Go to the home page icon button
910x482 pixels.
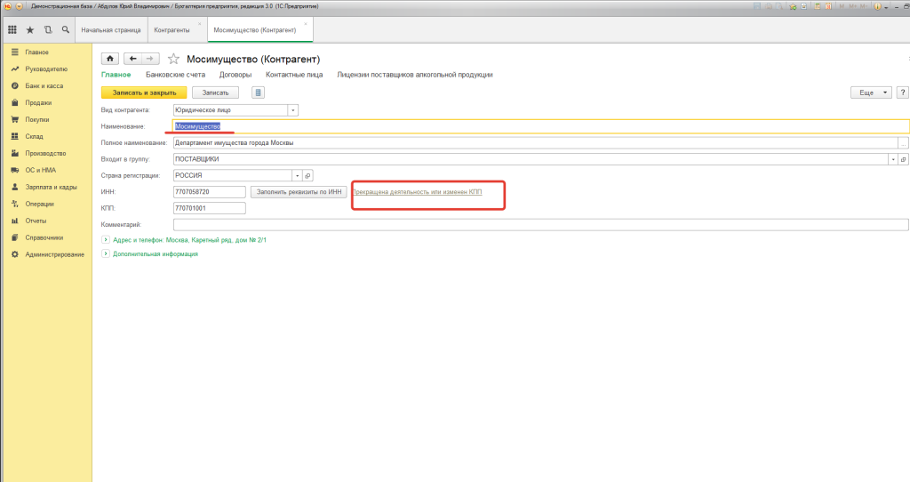pos(109,59)
